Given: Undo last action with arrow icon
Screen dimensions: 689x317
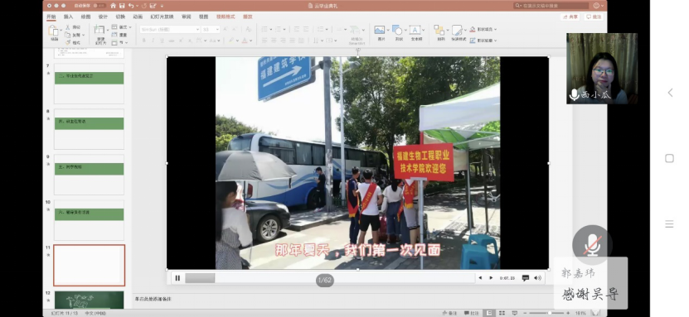Looking at the screenshot, I should tap(131, 6).
